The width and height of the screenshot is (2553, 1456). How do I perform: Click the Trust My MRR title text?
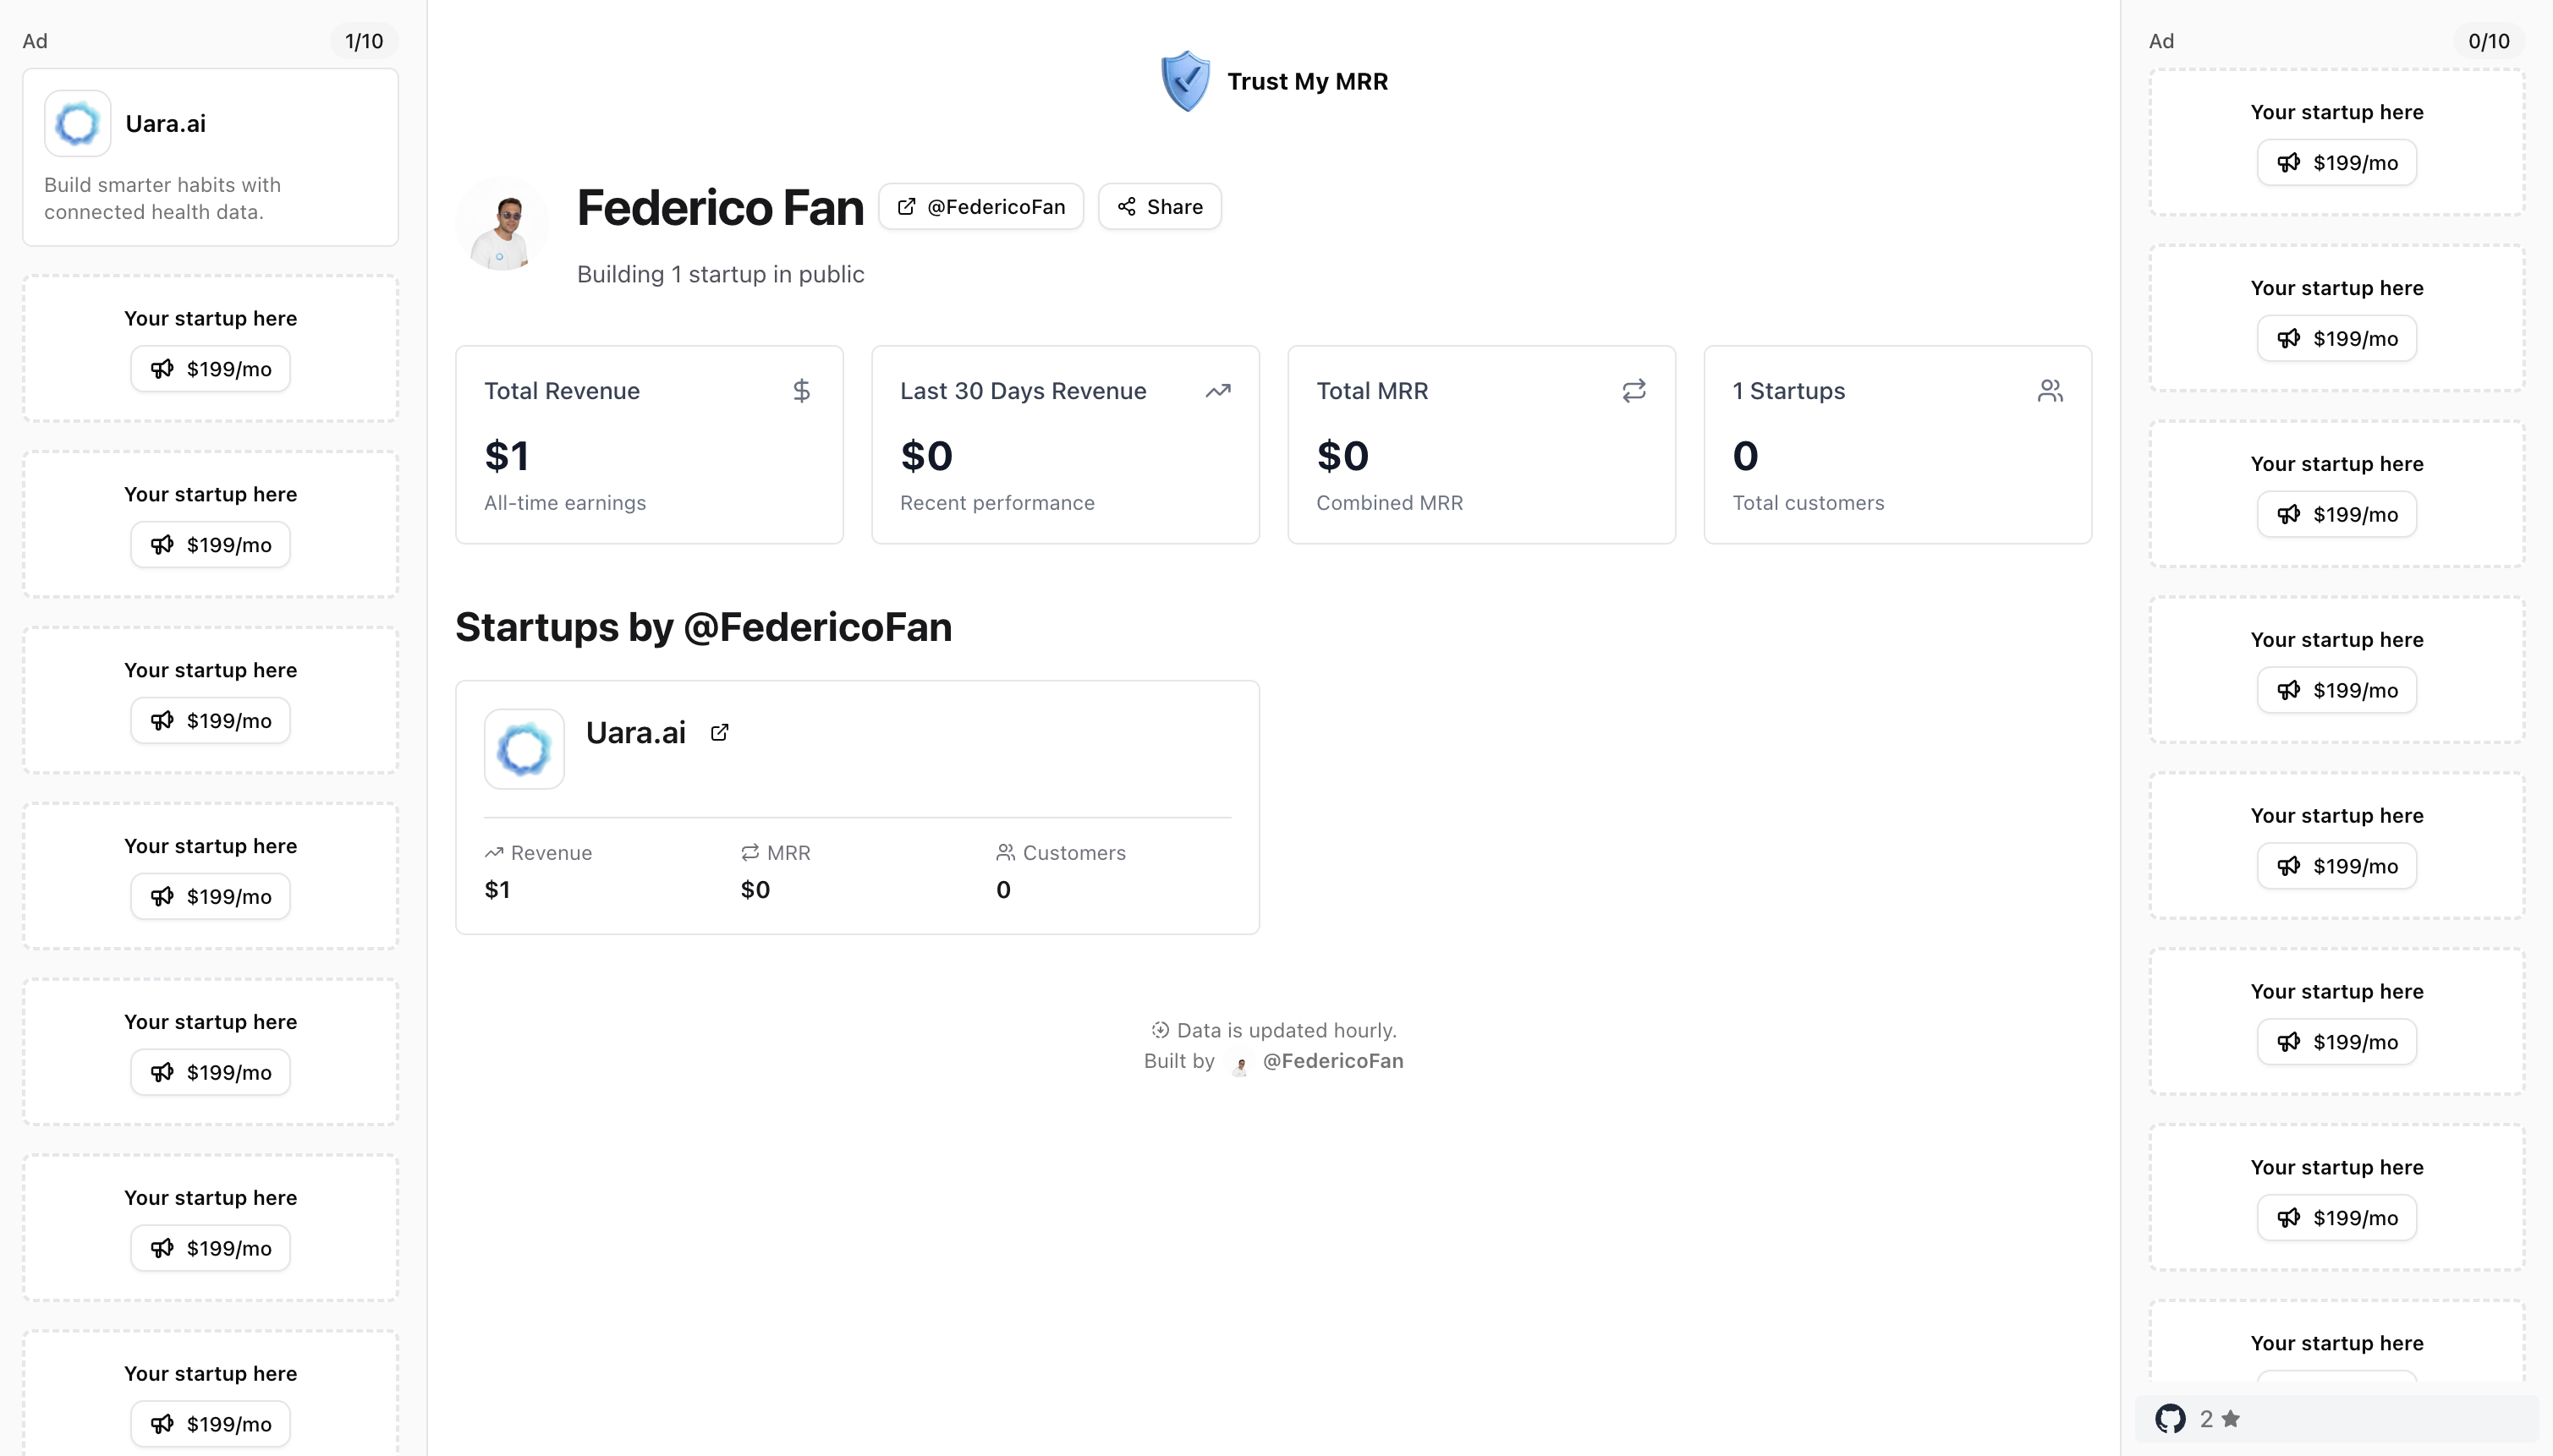click(1308, 81)
